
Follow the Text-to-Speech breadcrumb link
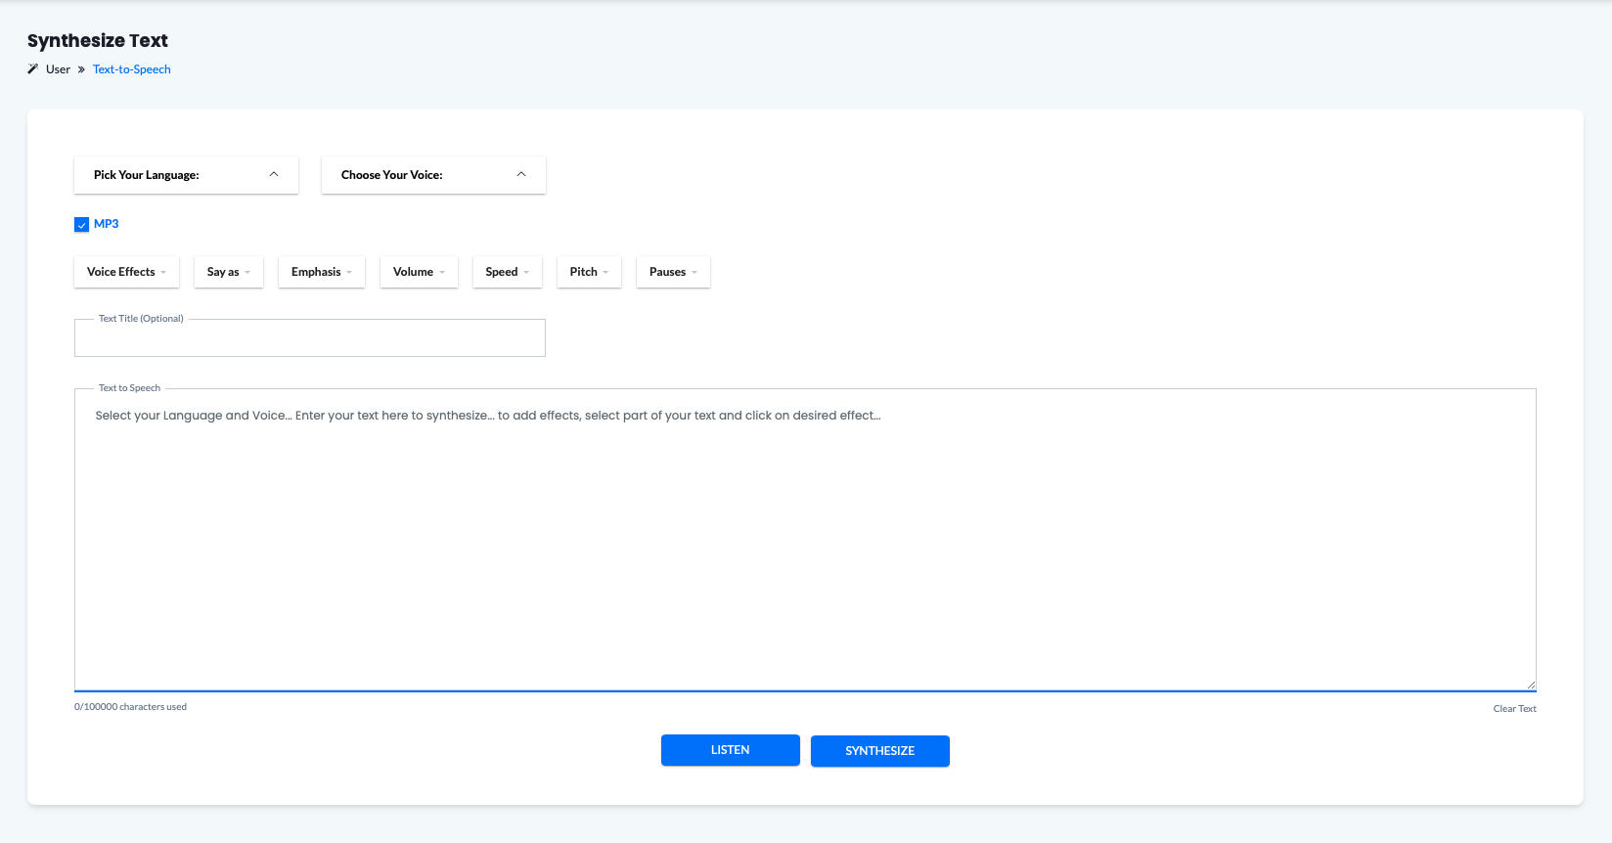[132, 69]
